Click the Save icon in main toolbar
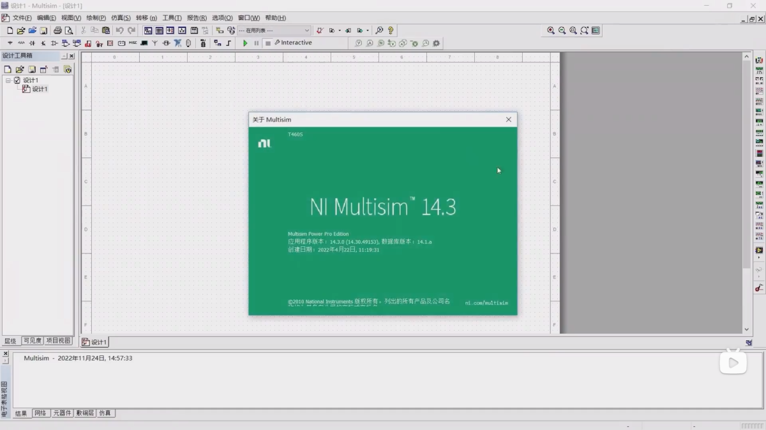Screen dimensions: 766x430 (x=43, y=31)
